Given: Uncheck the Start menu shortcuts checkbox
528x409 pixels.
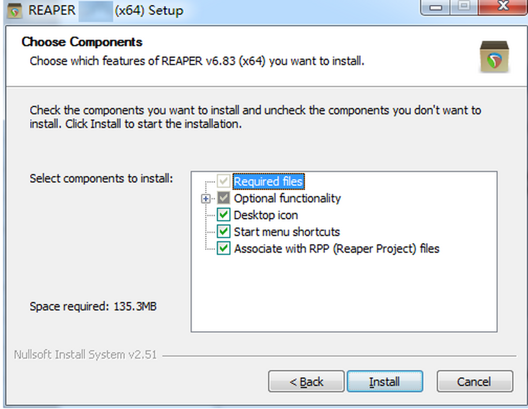Looking at the screenshot, I should [224, 232].
